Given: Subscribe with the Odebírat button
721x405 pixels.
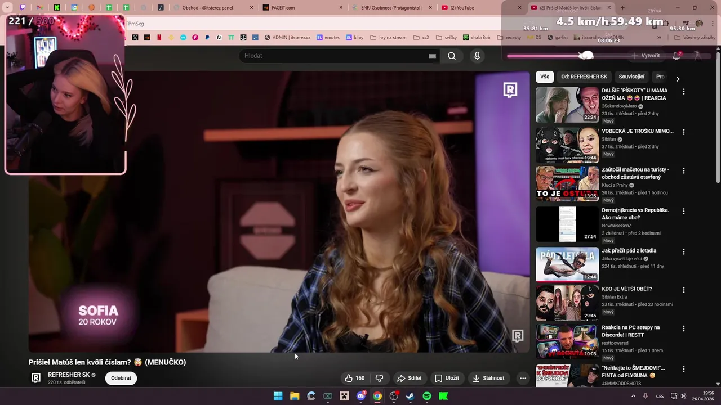Looking at the screenshot, I should 121,378.
